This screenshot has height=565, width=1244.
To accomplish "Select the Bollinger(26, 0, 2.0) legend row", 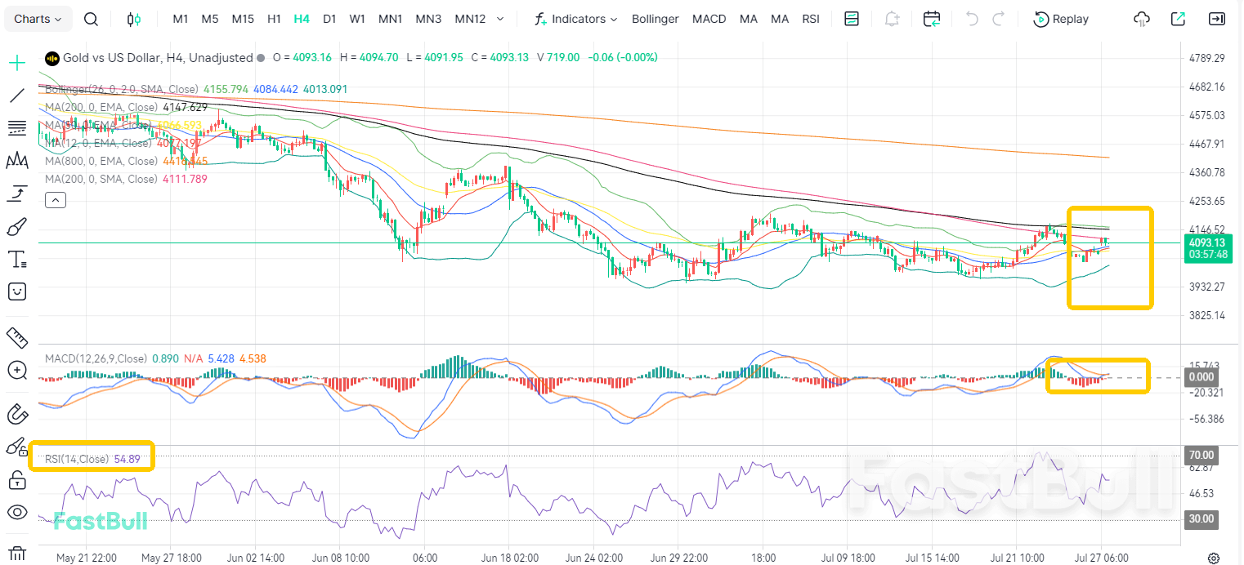I will click(x=196, y=89).
